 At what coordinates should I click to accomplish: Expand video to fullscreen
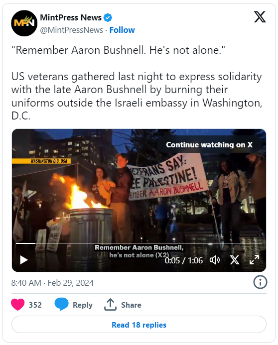pyautogui.click(x=254, y=260)
